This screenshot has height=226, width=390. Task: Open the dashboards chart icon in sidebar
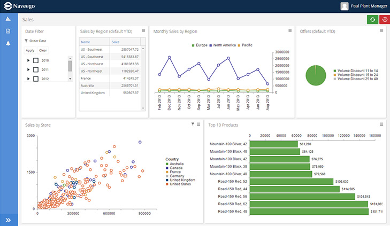(8, 19)
